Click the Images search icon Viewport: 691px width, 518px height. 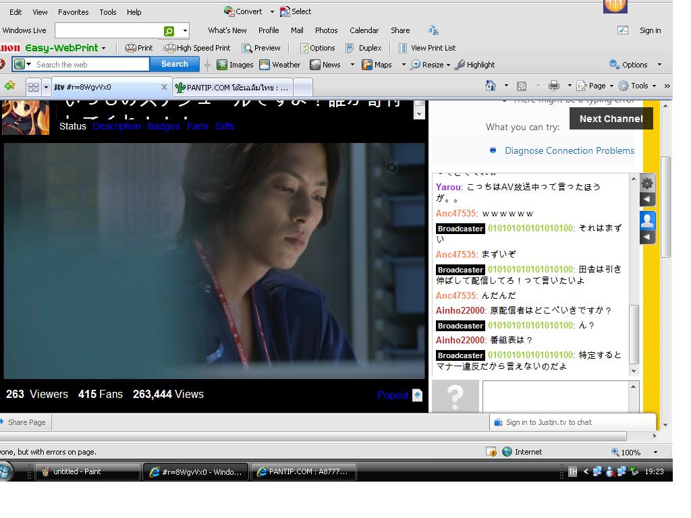(x=222, y=65)
